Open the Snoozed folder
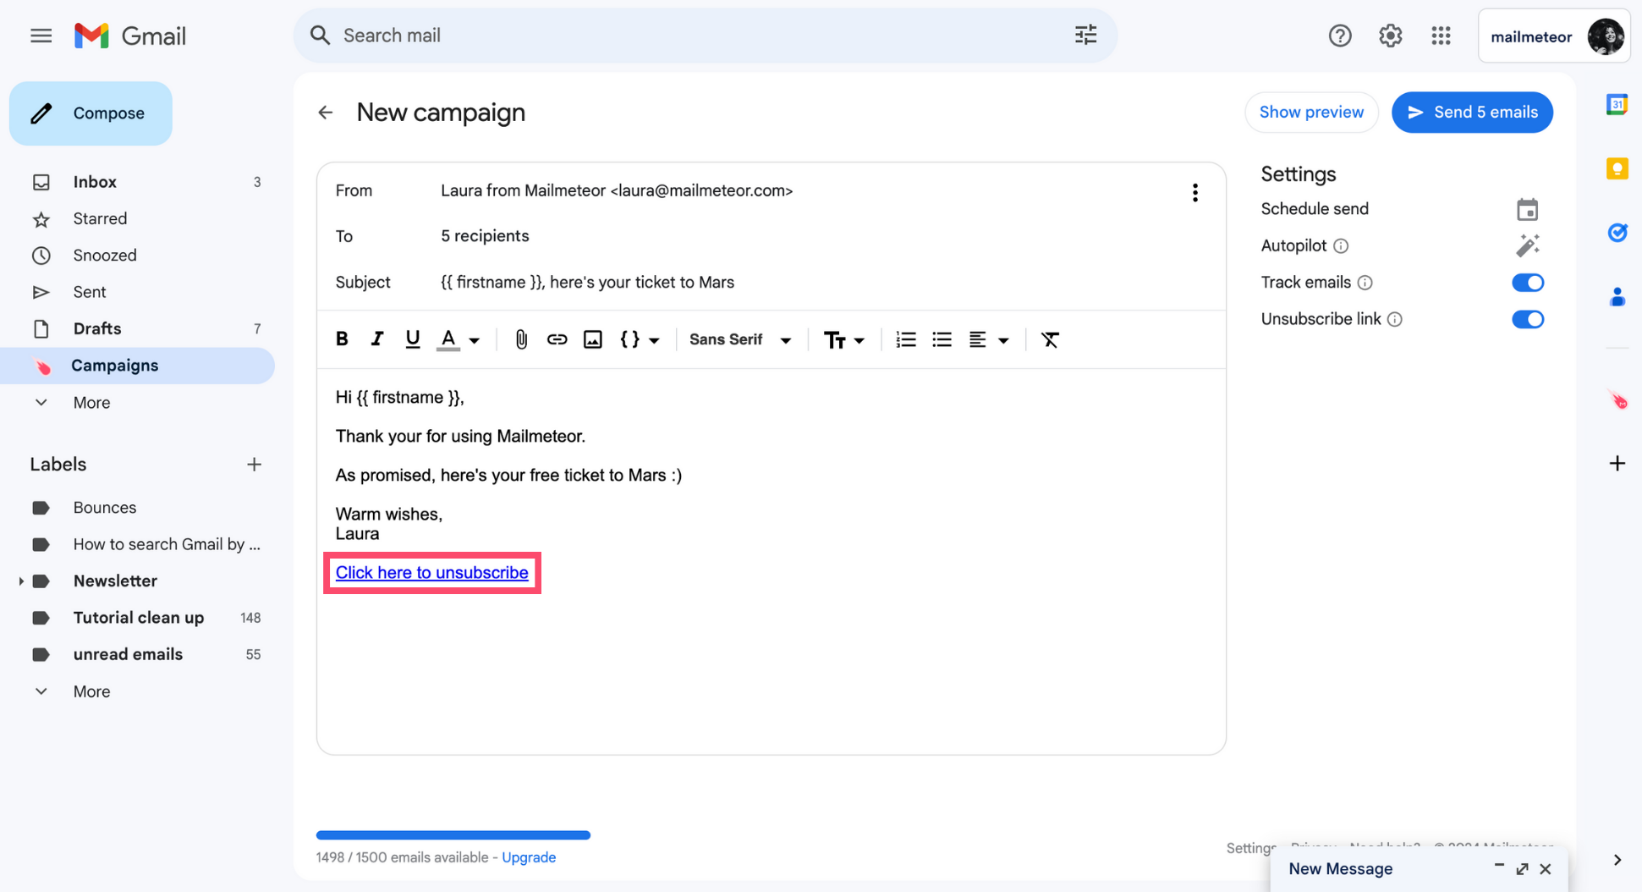The height and width of the screenshot is (892, 1642). coord(137,256)
